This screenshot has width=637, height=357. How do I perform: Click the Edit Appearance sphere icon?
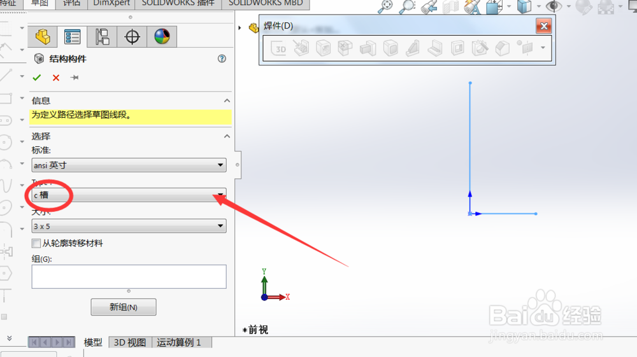click(x=583, y=6)
